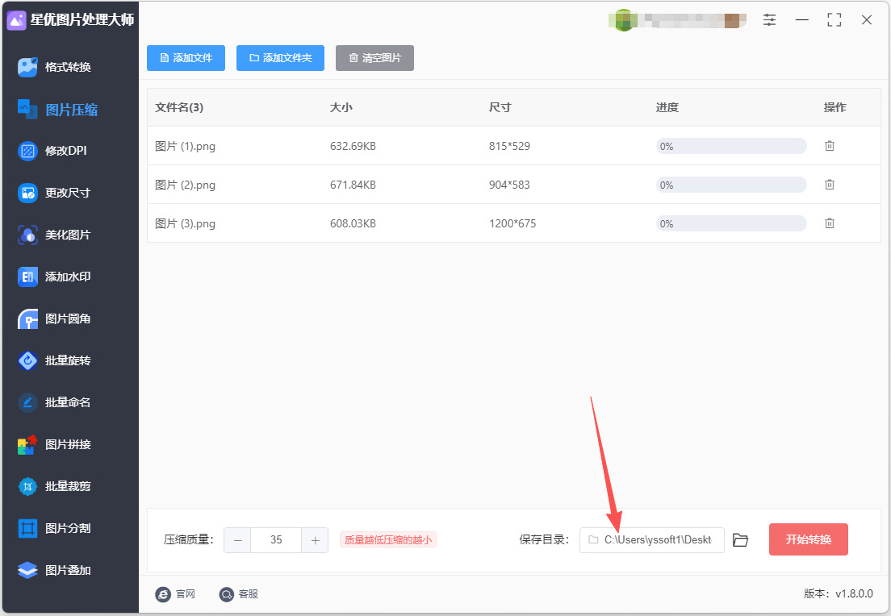Select file name 图片 (3).png
This screenshot has width=891, height=616.
tap(186, 223)
